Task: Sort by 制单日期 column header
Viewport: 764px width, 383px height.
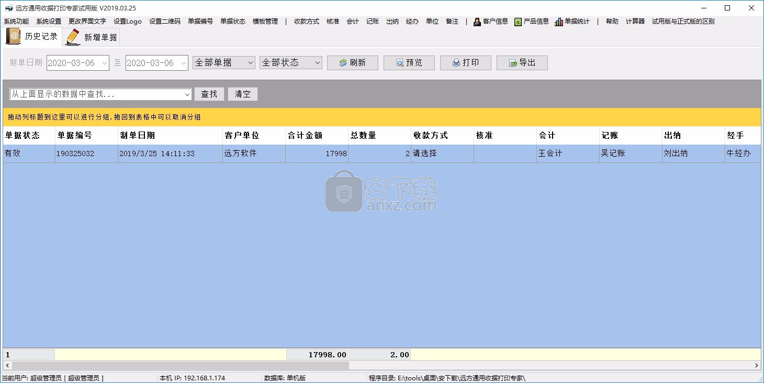Action: point(170,135)
